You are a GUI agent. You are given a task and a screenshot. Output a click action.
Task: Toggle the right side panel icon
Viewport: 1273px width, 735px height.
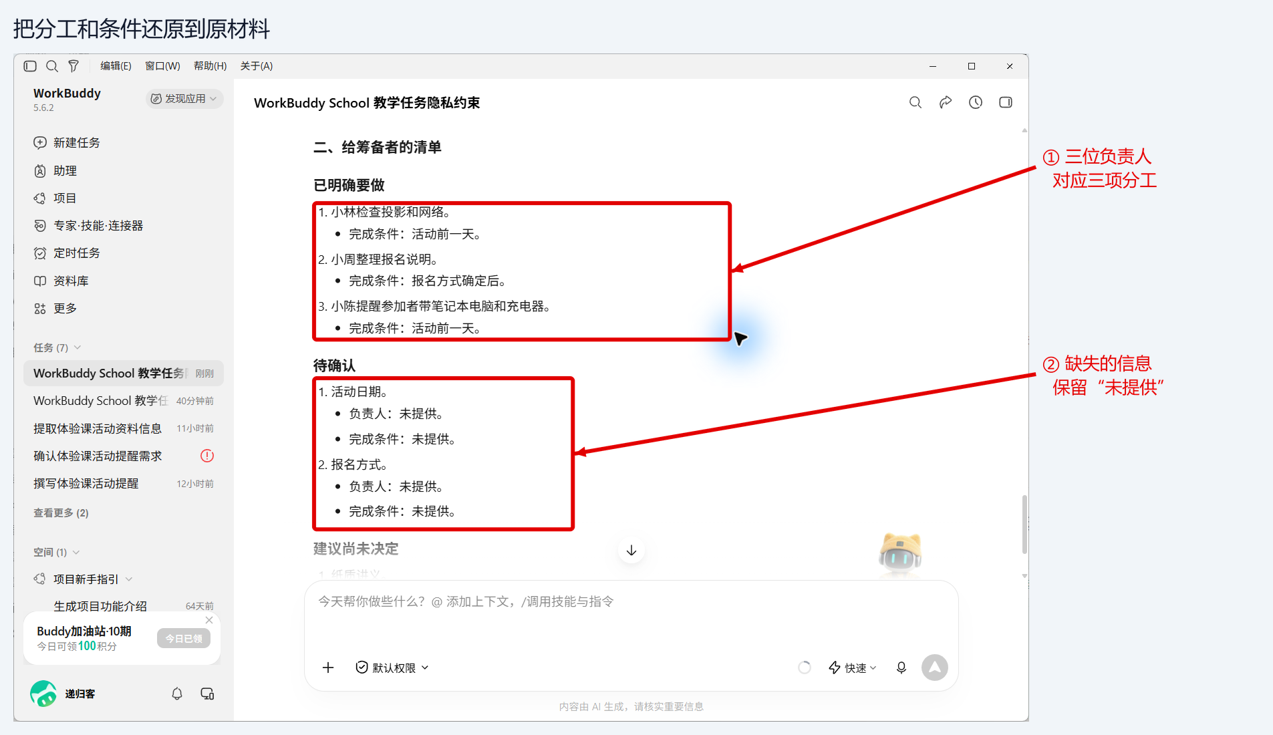pyautogui.click(x=1006, y=103)
